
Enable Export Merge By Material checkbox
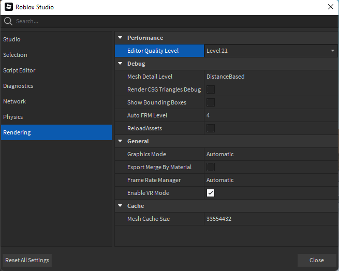[x=211, y=167]
